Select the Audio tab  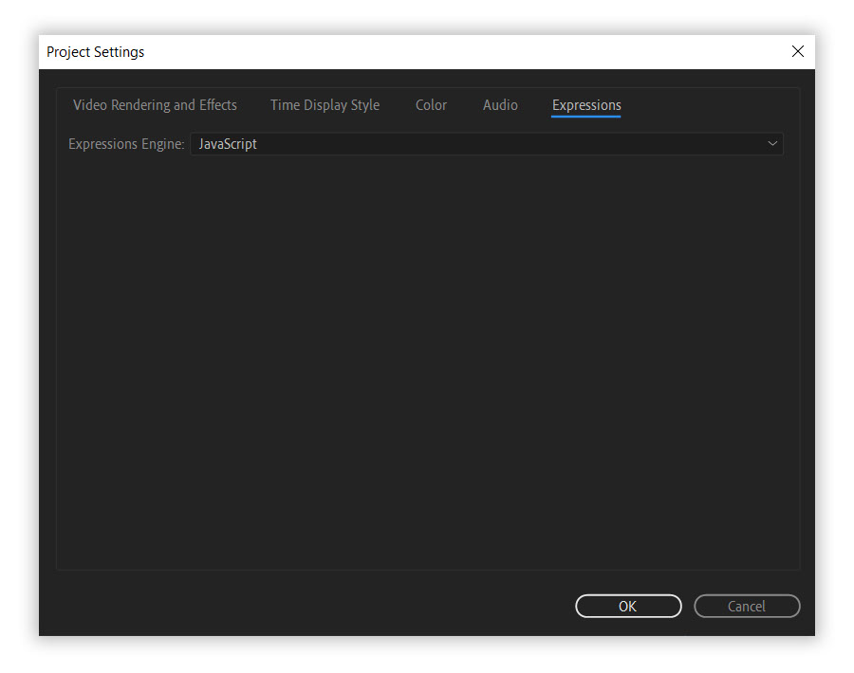click(x=500, y=105)
